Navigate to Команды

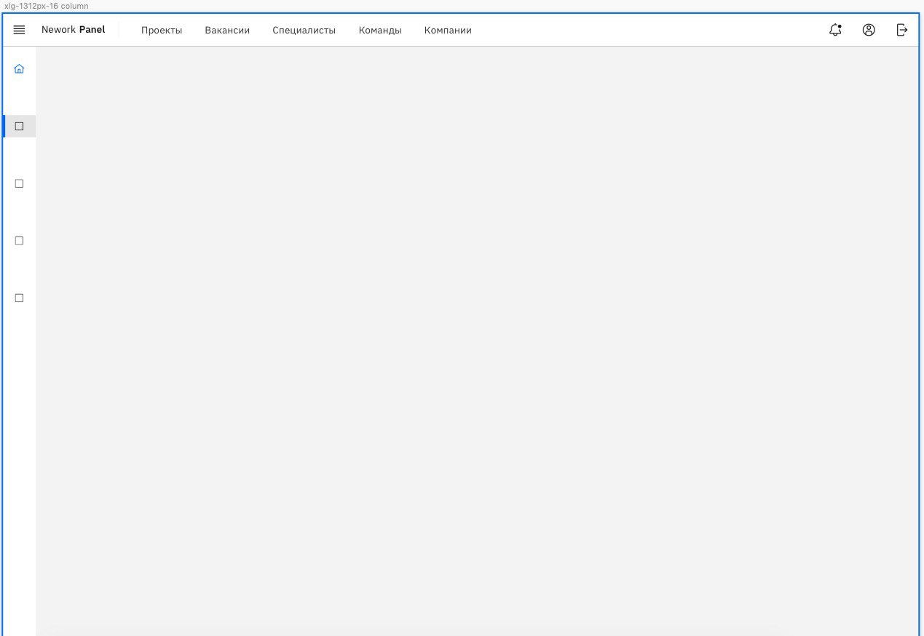click(380, 31)
